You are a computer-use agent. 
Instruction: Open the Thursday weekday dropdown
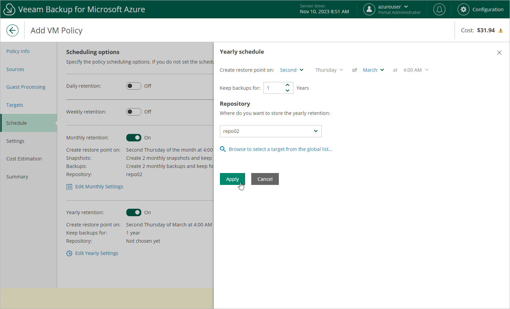(329, 70)
